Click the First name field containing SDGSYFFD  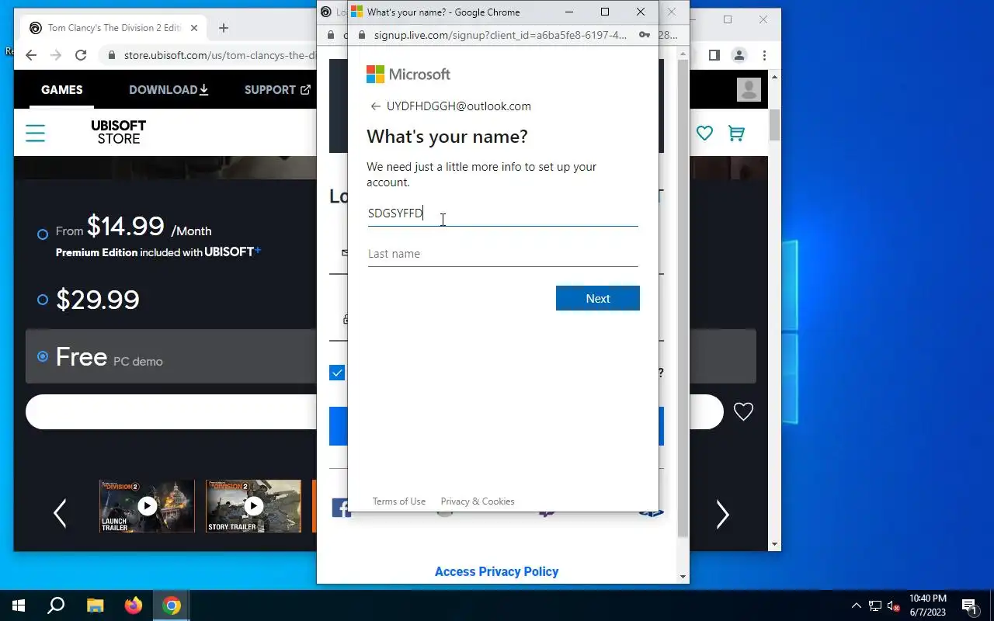click(503, 213)
